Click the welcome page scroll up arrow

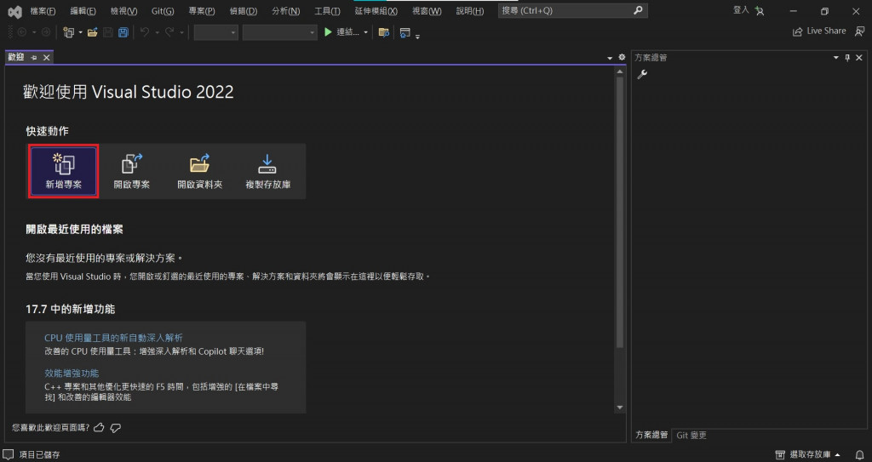(x=620, y=71)
